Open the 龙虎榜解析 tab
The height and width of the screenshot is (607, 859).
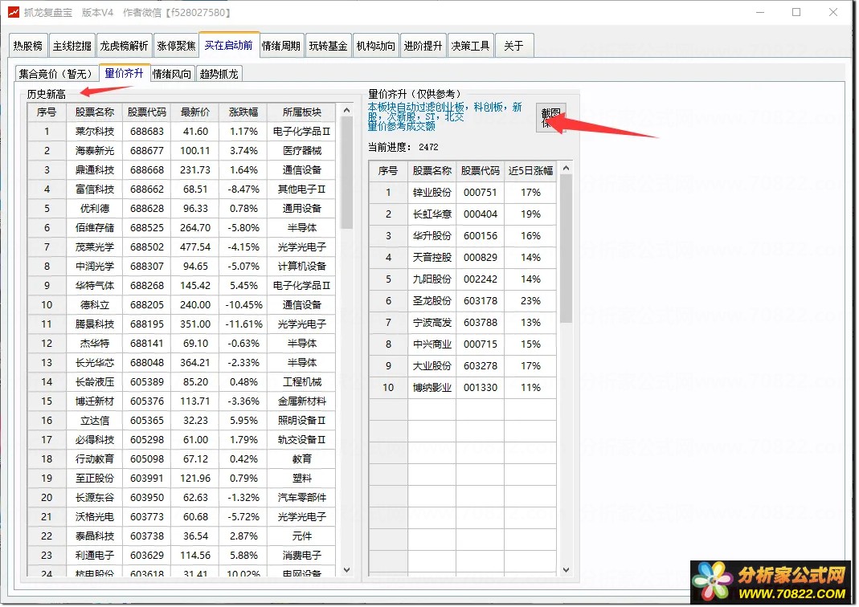pos(124,46)
